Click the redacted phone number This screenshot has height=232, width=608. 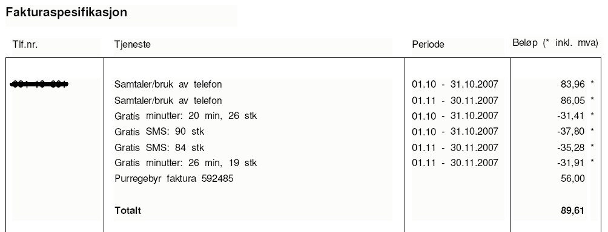point(39,83)
